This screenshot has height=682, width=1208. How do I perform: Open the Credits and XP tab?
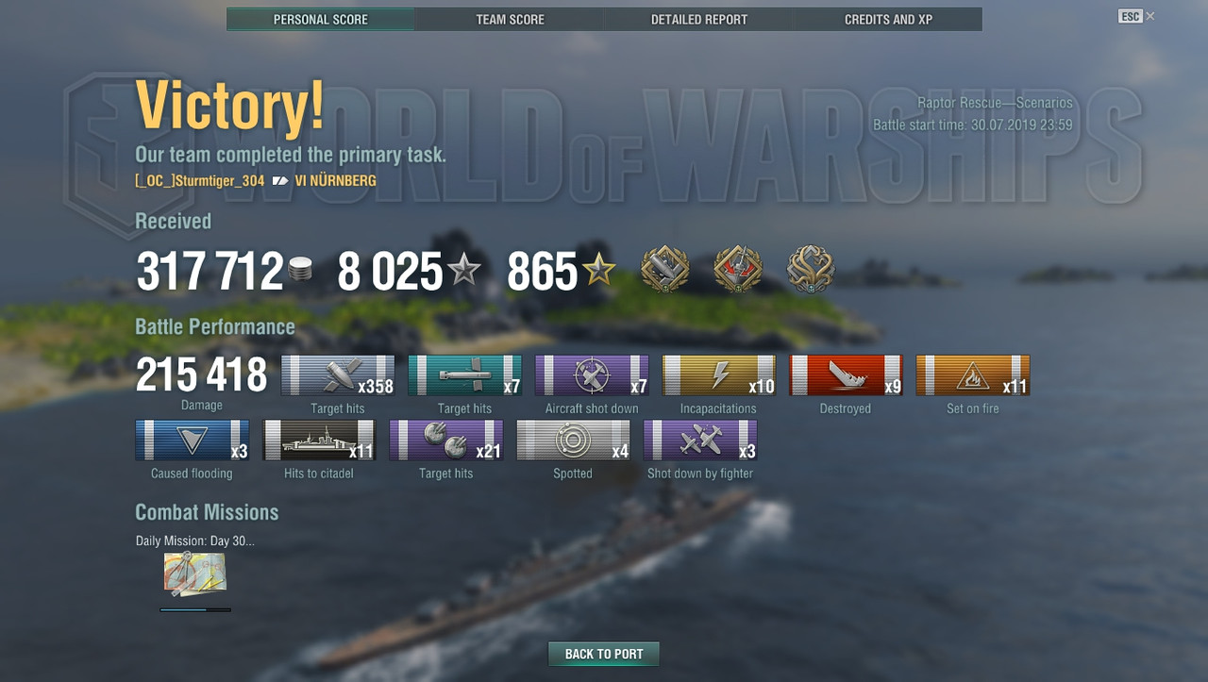[x=888, y=19]
